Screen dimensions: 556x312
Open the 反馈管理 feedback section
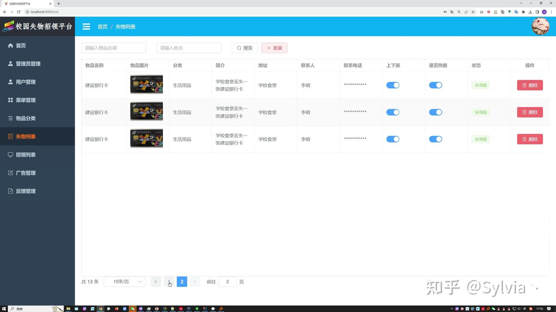point(25,191)
